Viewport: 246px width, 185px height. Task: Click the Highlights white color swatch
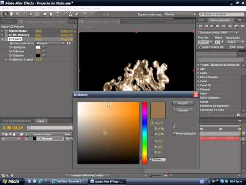click(x=38, y=47)
